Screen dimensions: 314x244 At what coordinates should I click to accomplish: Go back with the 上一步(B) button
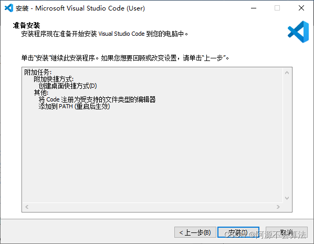[195, 232]
